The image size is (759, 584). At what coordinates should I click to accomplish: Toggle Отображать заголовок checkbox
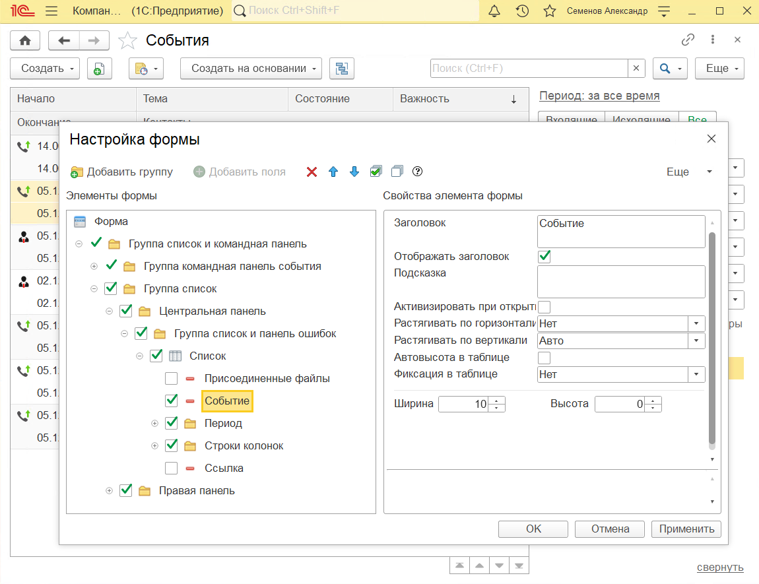[544, 257]
